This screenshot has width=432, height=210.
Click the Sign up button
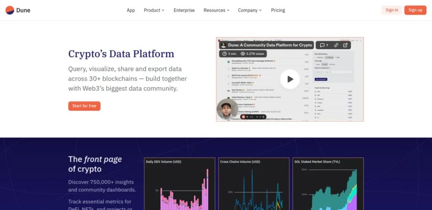tap(415, 10)
